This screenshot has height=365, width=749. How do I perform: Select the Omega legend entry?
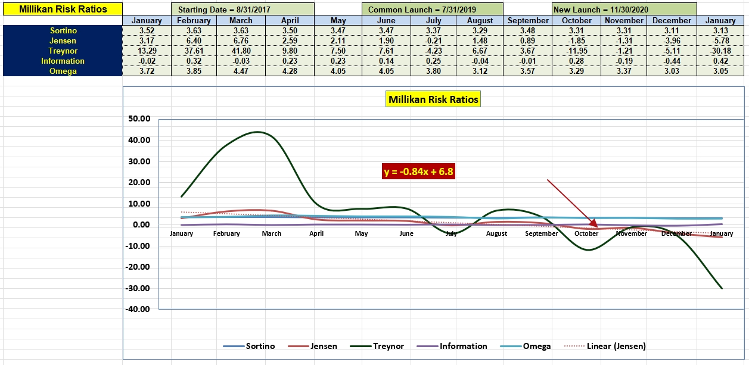pyautogui.click(x=525, y=346)
